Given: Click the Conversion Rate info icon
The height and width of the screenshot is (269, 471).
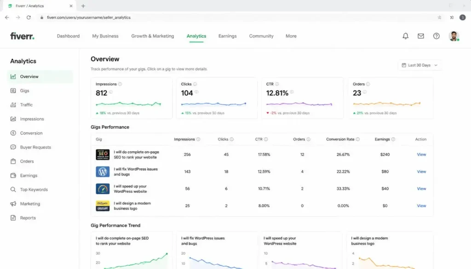Looking at the screenshot, I should pyautogui.click(x=357, y=139).
